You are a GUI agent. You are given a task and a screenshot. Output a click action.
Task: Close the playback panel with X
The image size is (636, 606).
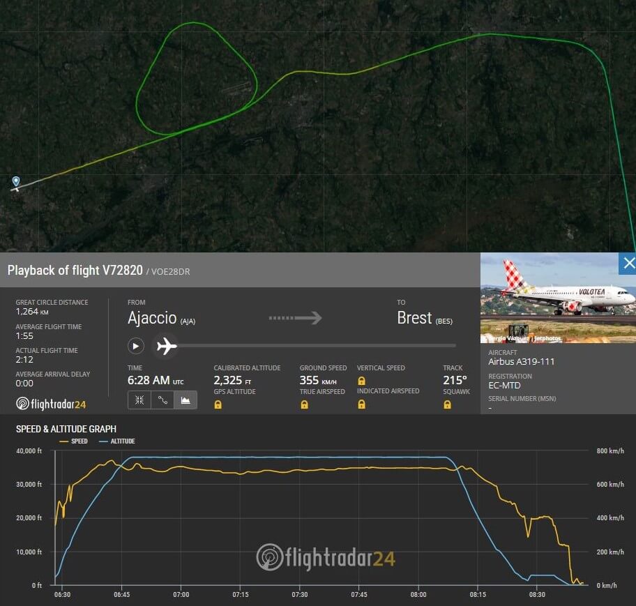628,263
